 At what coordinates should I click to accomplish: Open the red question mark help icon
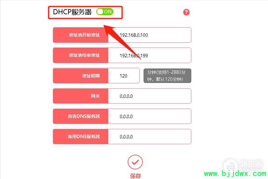click(186, 12)
